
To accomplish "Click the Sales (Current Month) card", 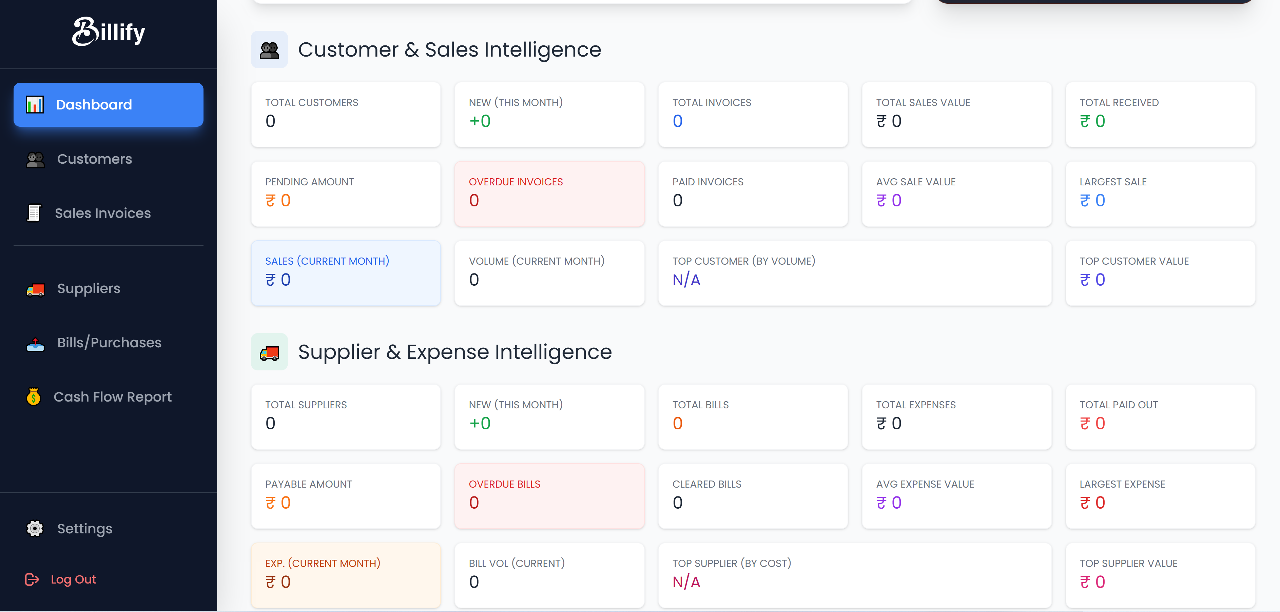I will click(x=346, y=273).
